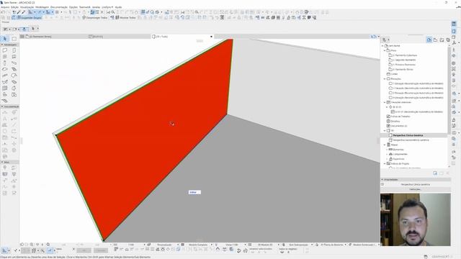
Task: Collapse the Elevações Interiores folder
Action: [385, 102]
